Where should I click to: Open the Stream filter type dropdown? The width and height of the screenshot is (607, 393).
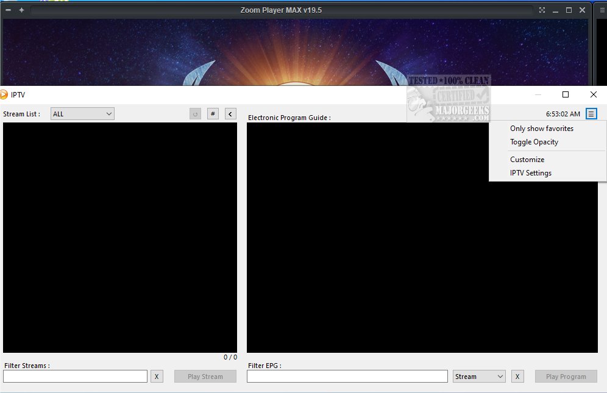point(479,377)
